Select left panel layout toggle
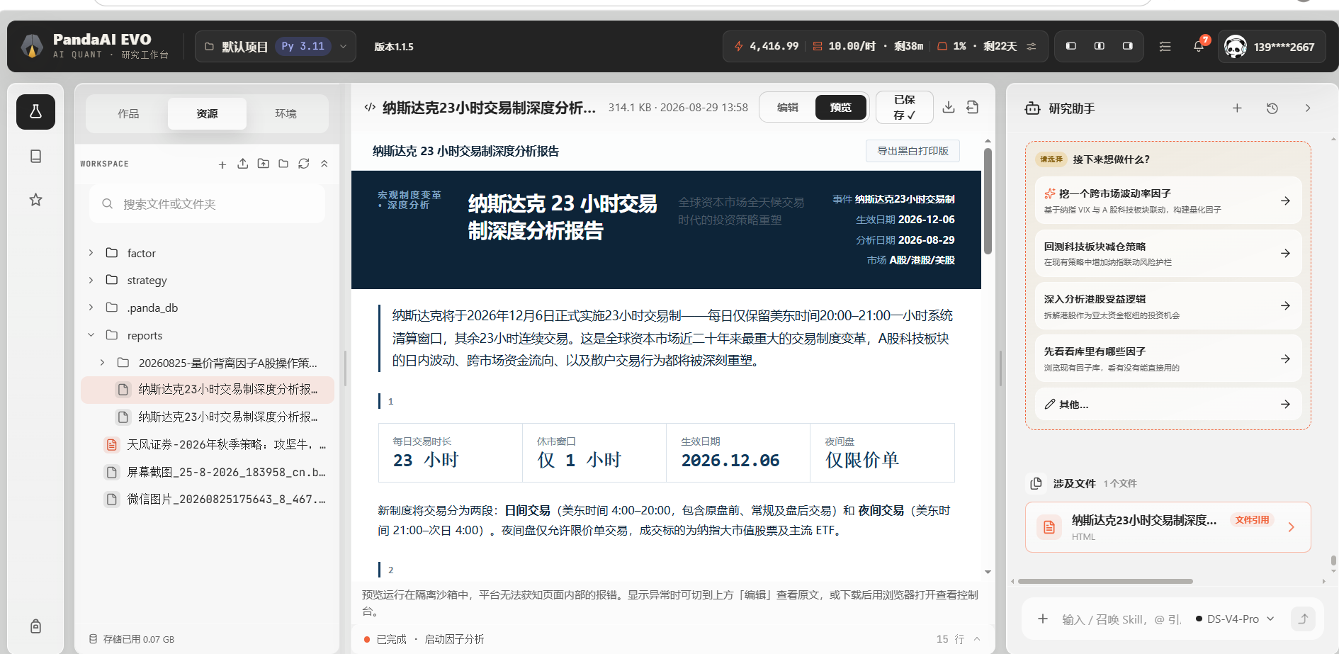This screenshot has width=1339, height=654. pos(1071,46)
